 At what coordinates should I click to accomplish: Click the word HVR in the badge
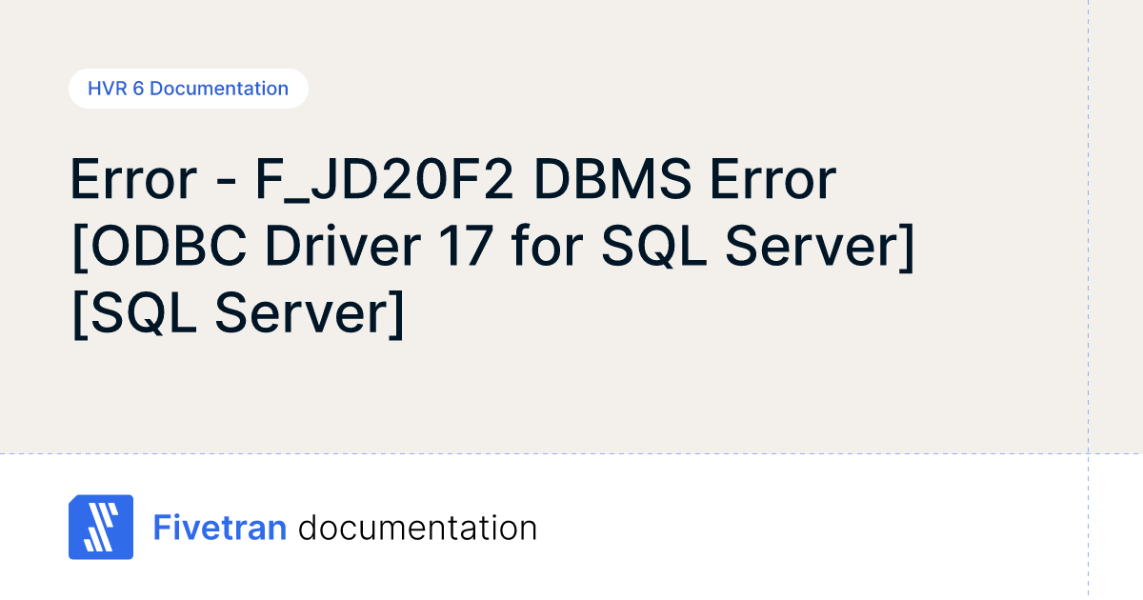[x=107, y=89]
